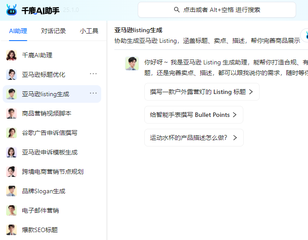The image size is (308, 240).
Task: Open more options for 亚马逊标题优化
Action: 93,74
